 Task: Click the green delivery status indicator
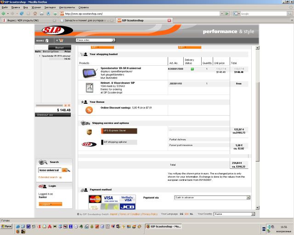192,69
